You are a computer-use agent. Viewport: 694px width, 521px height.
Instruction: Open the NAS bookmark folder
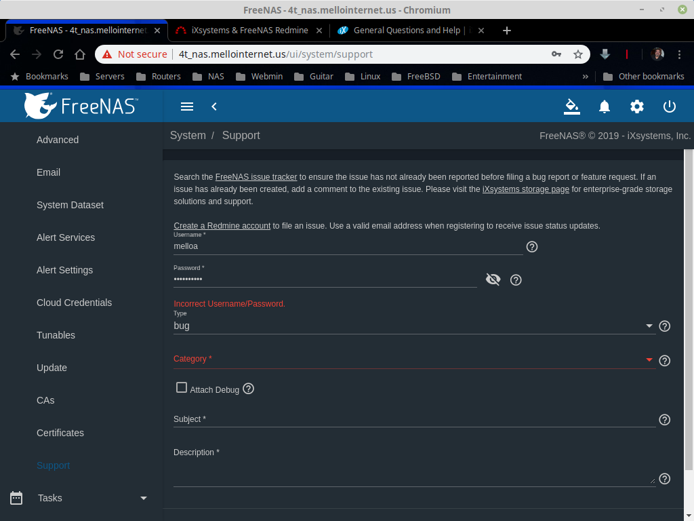(x=209, y=77)
